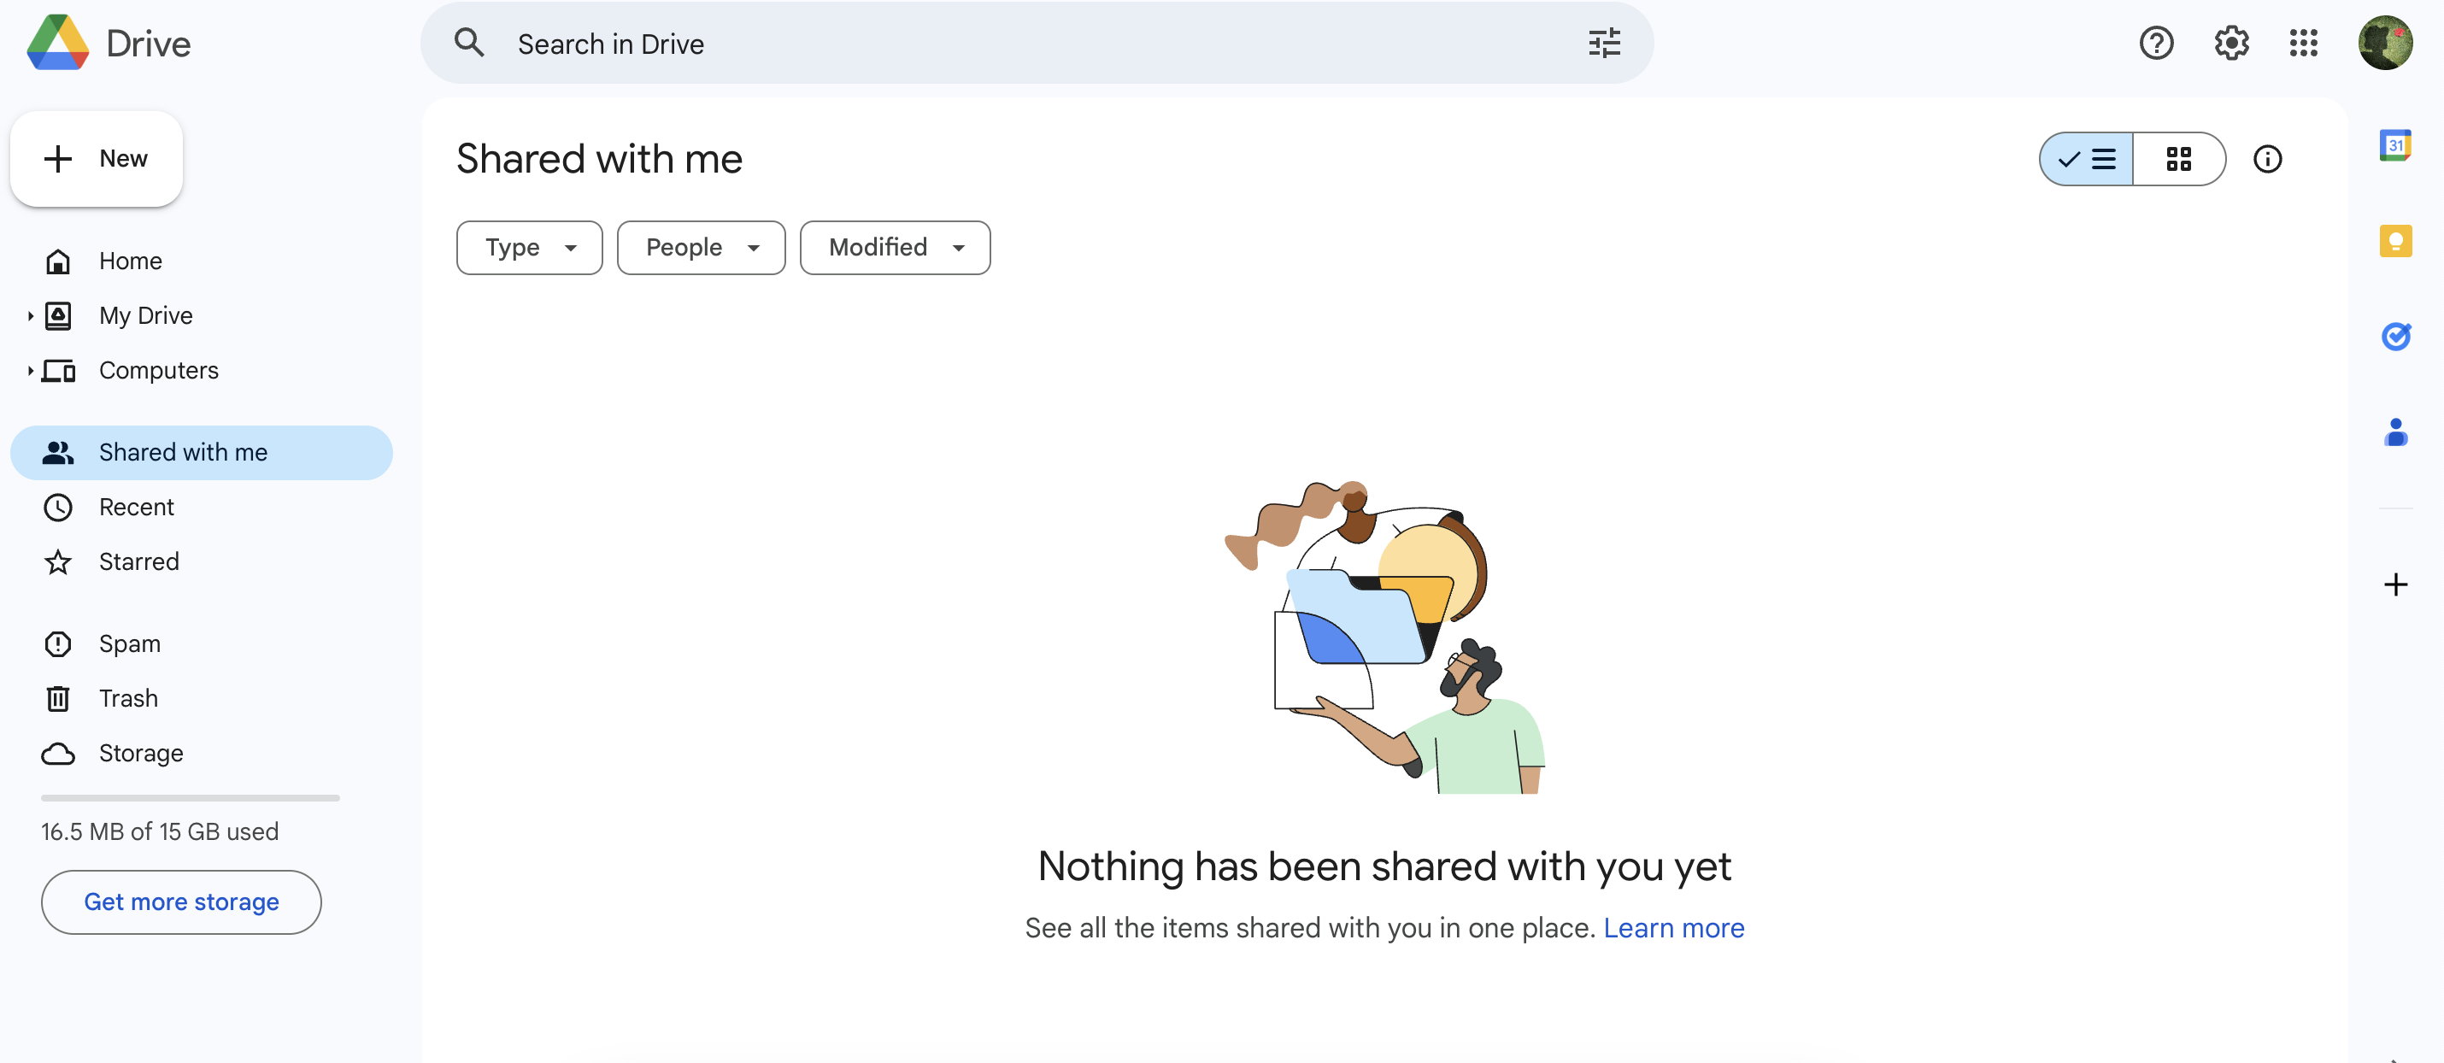Open the Settings gear menu

click(x=2230, y=43)
